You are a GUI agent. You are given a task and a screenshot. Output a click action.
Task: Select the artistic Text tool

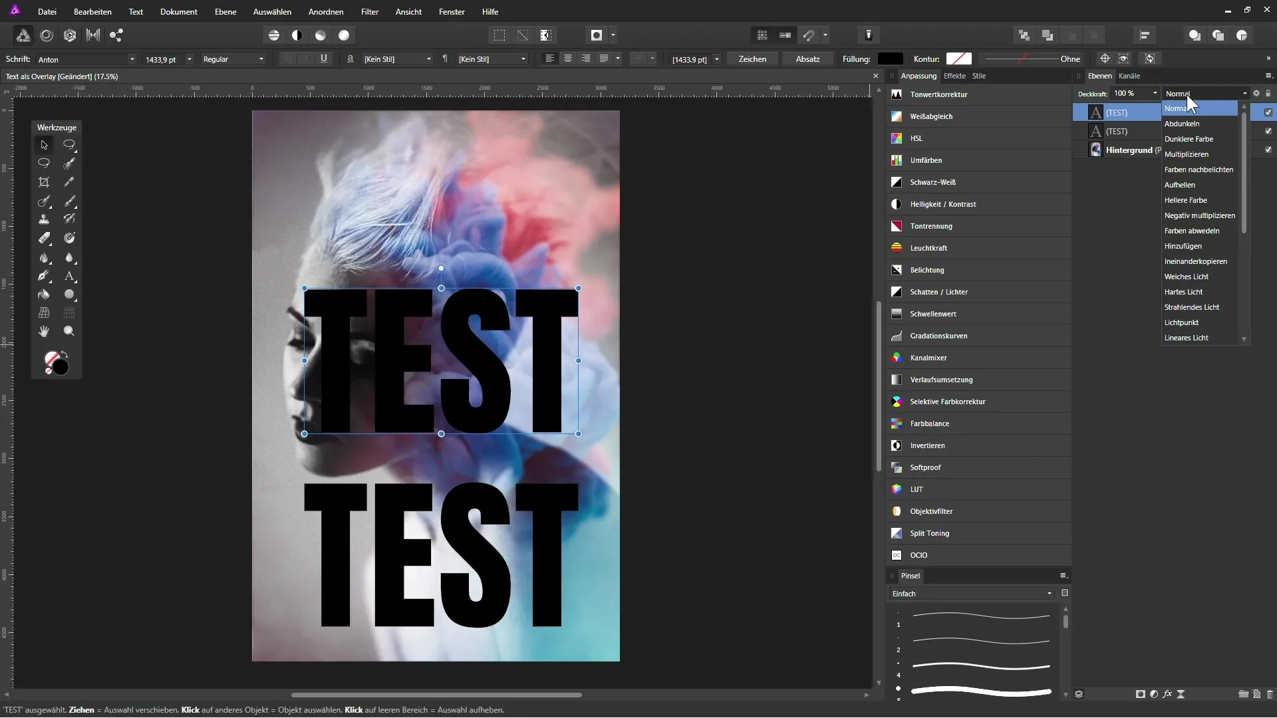(x=69, y=276)
